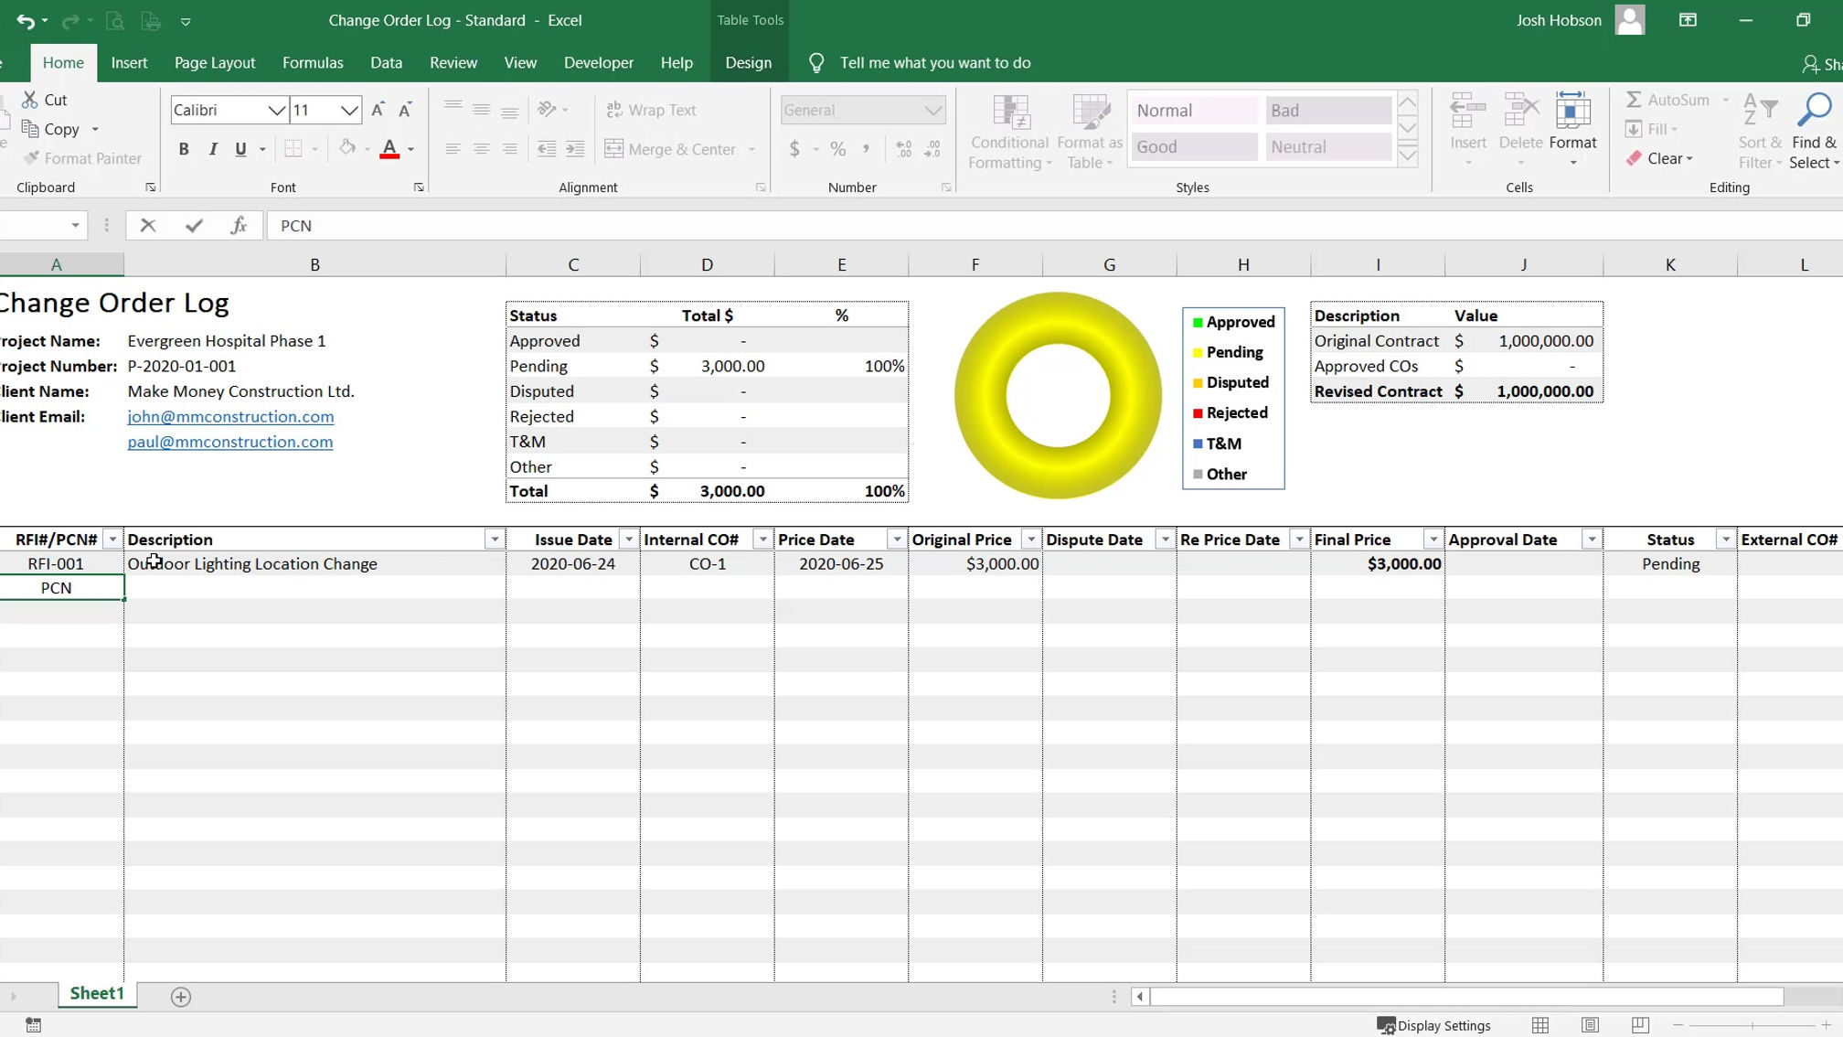1843x1037 pixels.
Task: Click the Fill Color bucket icon
Action: [347, 148]
